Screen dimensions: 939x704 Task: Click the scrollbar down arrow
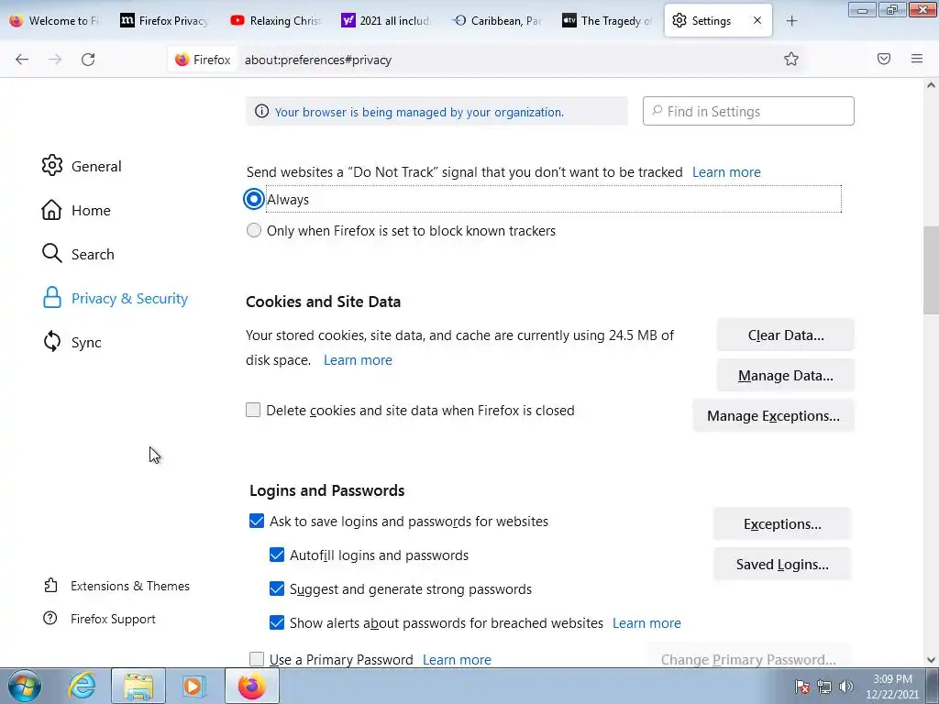931,660
